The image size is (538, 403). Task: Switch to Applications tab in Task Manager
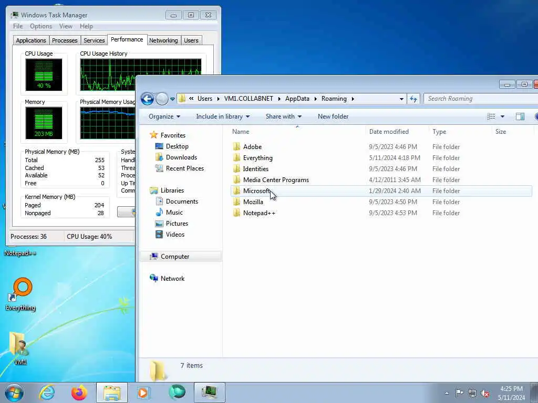31,40
